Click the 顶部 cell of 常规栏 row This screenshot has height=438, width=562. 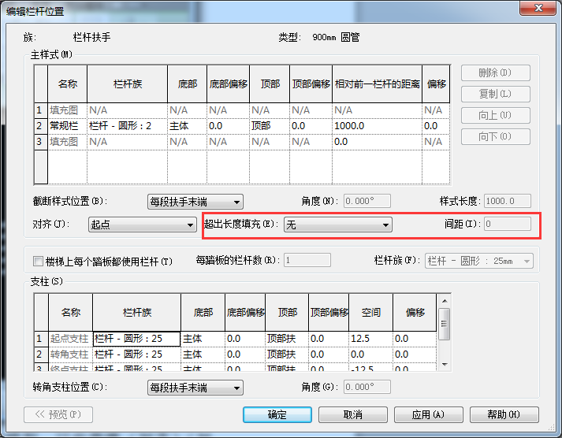point(269,126)
